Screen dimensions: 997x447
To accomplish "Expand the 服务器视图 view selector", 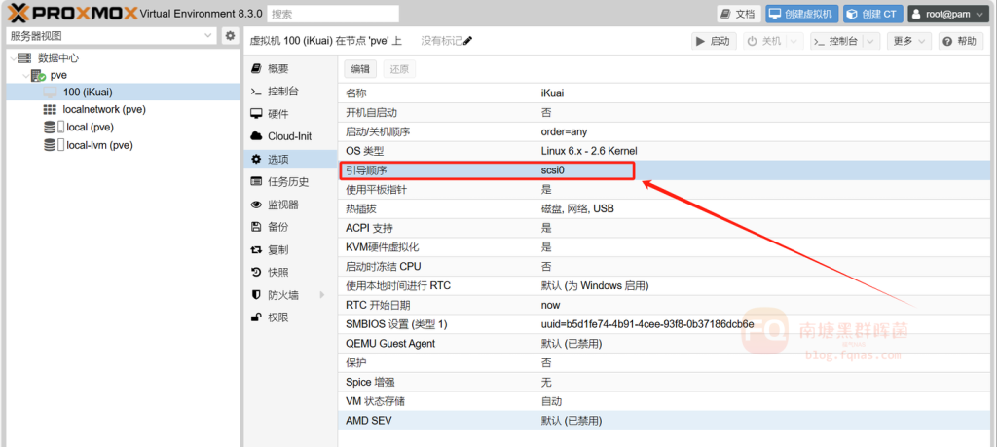I will [209, 36].
